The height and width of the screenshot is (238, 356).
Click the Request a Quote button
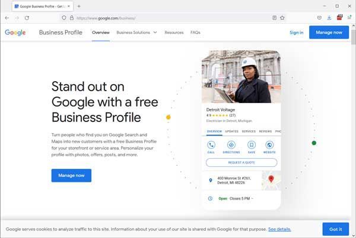(x=241, y=163)
